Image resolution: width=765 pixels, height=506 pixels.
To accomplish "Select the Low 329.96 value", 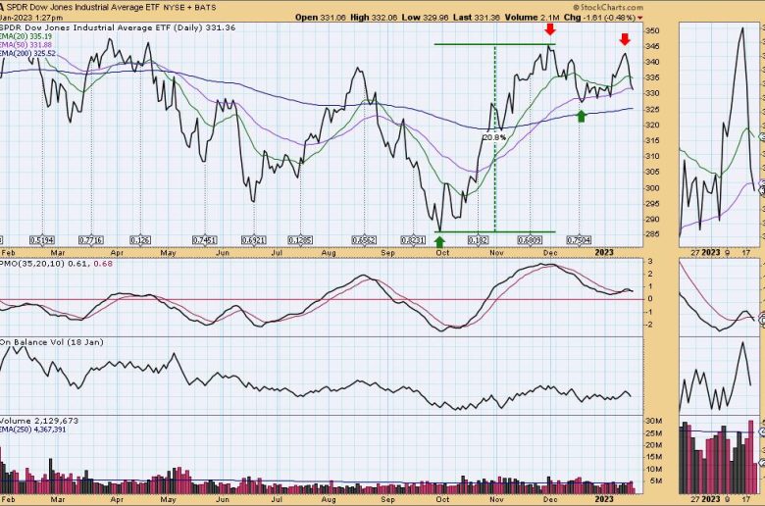I will tap(425, 17).
